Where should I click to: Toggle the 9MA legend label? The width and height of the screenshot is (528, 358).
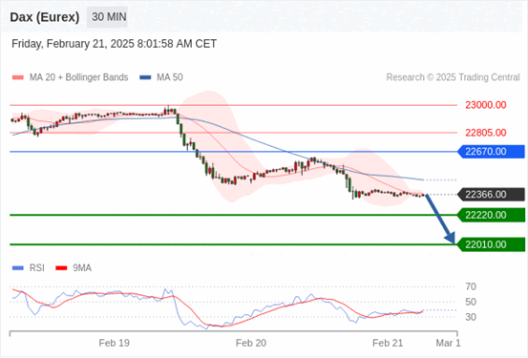coord(82,268)
